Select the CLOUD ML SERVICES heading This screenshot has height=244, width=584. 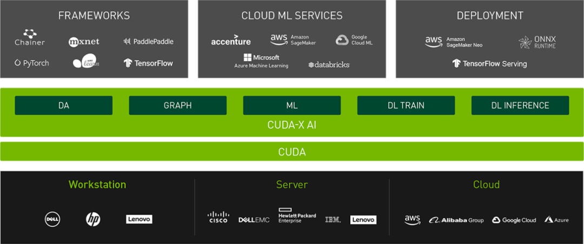point(292,16)
